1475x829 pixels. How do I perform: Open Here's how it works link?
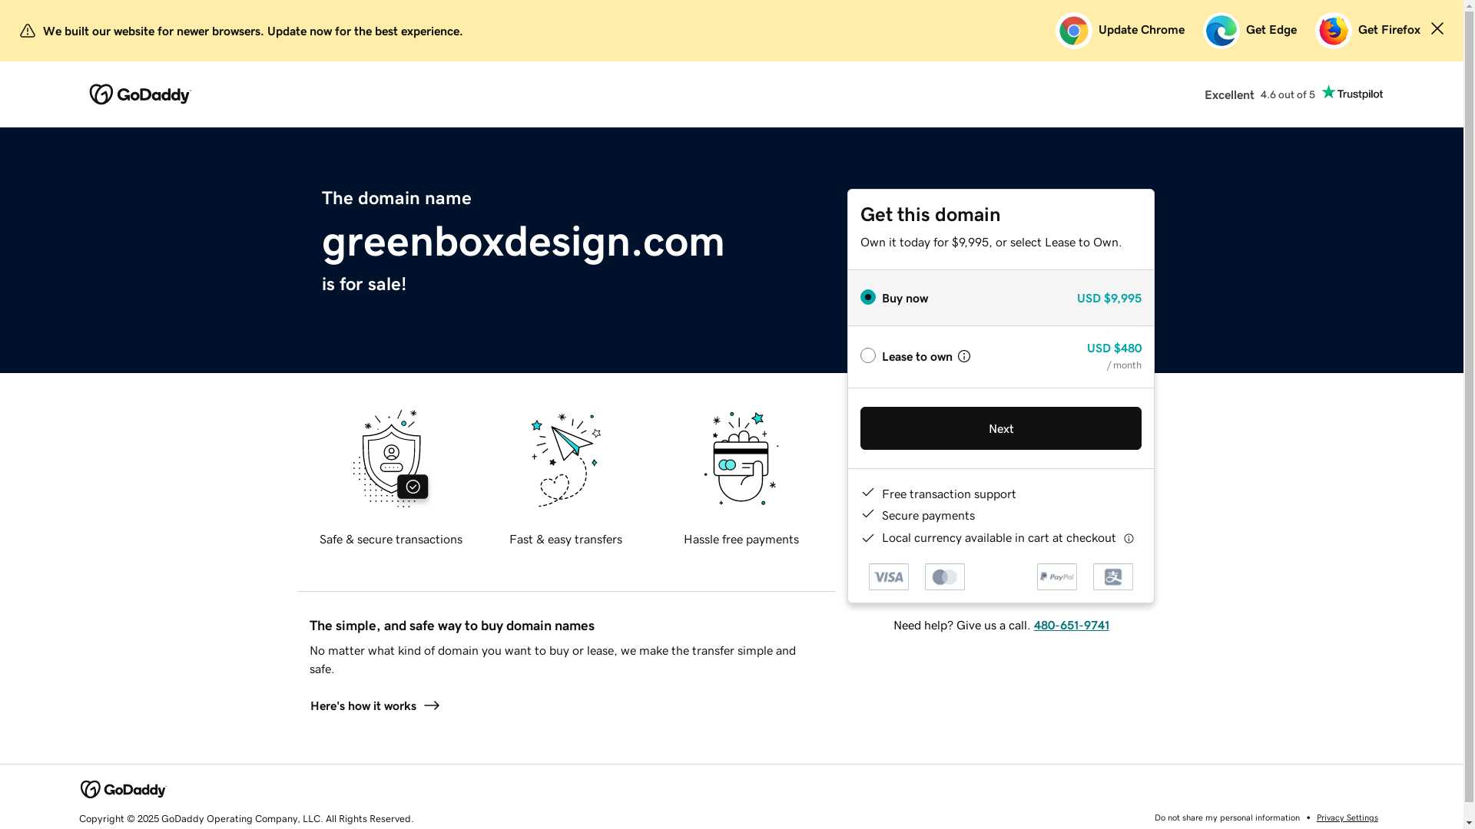(x=374, y=706)
